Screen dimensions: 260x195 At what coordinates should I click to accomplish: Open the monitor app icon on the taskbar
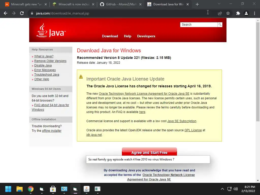click(x=64, y=189)
